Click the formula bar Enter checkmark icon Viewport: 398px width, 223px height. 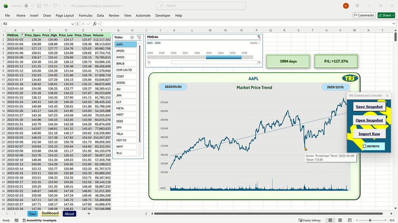89,24
